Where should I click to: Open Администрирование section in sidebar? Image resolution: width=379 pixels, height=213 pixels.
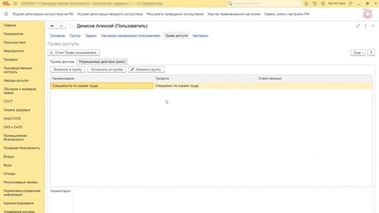[18, 204]
